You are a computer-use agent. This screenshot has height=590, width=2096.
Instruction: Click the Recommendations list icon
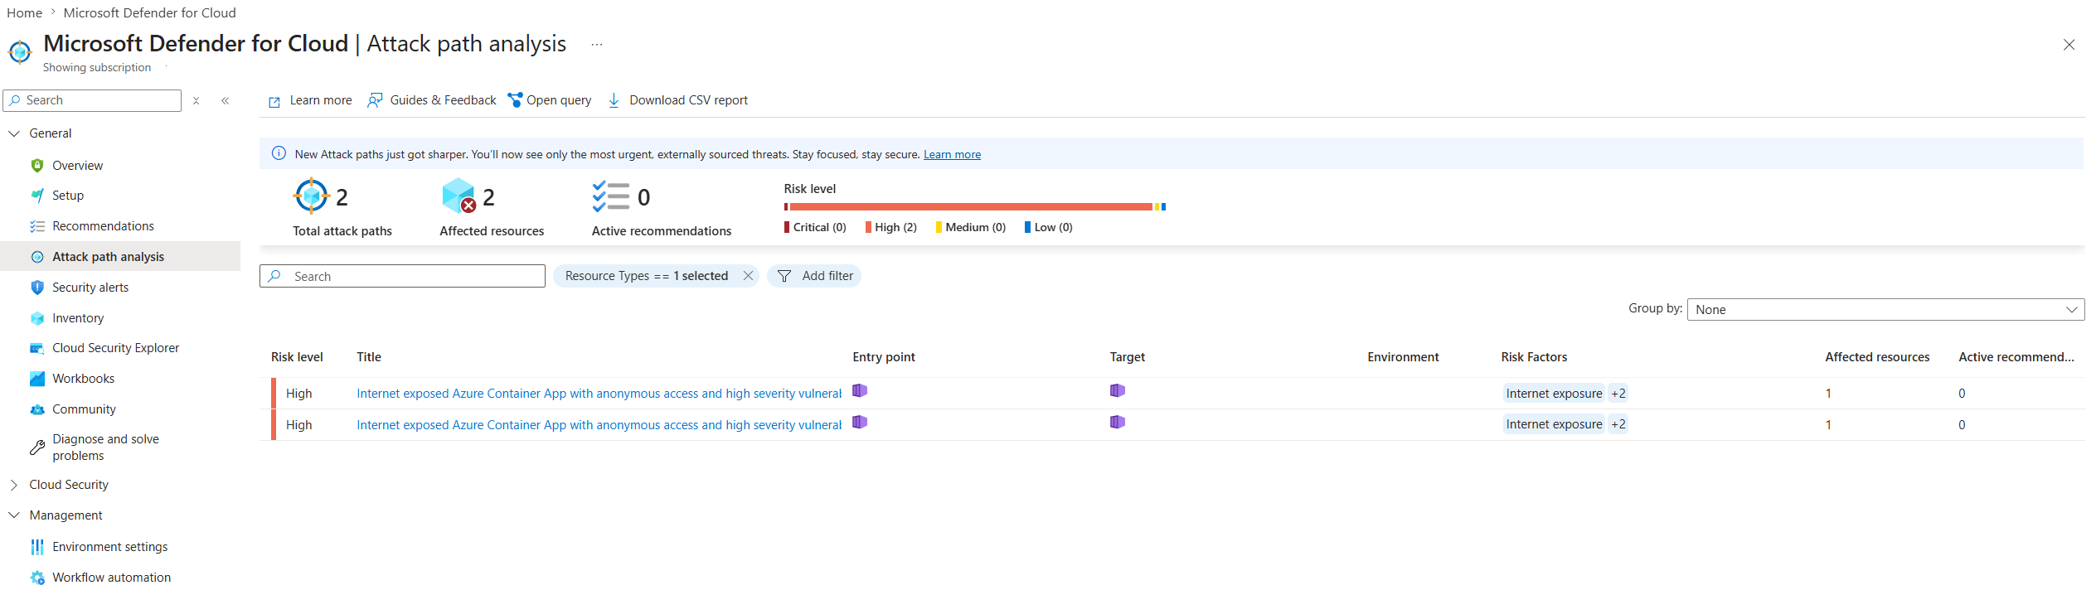pyautogui.click(x=37, y=226)
